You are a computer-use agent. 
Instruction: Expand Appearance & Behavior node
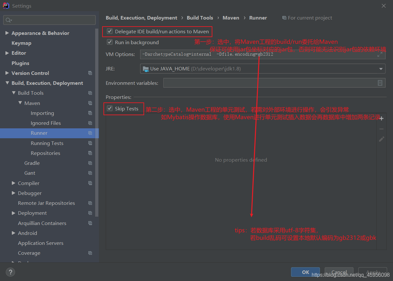(7, 33)
